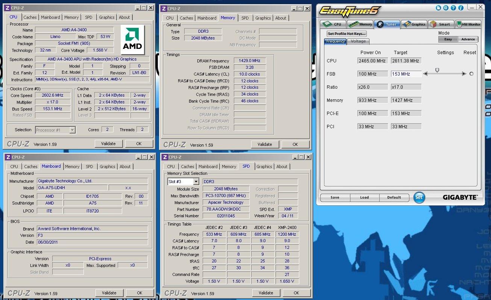Click the right arrow of the FSB slider
The width and height of the screenshot is (491, 300).
[464, 74]
